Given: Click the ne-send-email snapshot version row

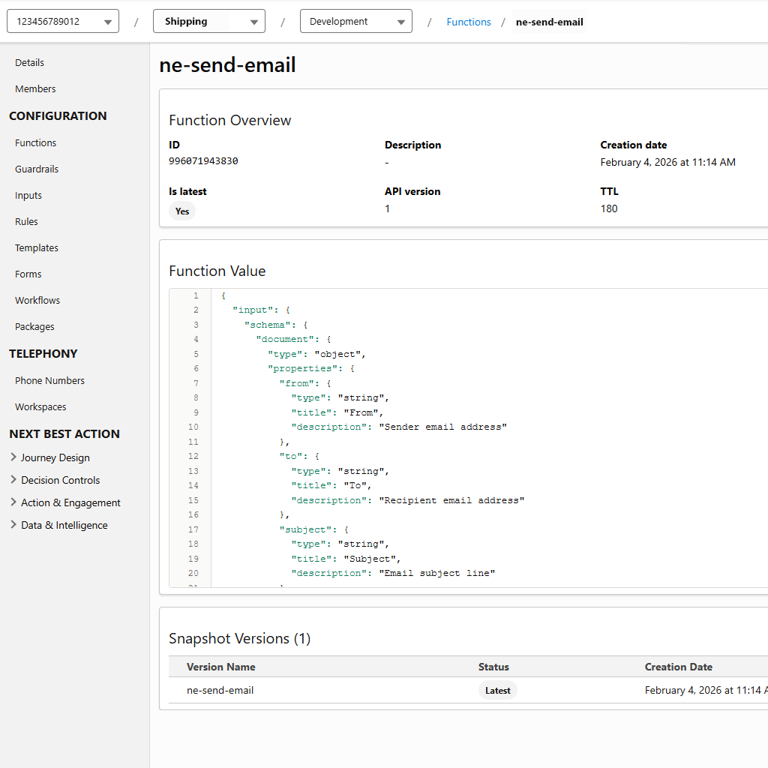Looking at the screenshot, I should (220, 691).
